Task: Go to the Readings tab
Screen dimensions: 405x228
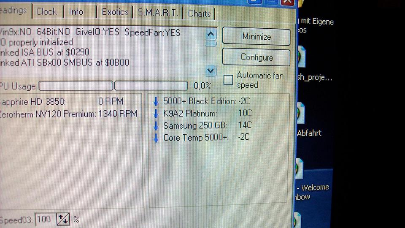Action: click(15, 11)
